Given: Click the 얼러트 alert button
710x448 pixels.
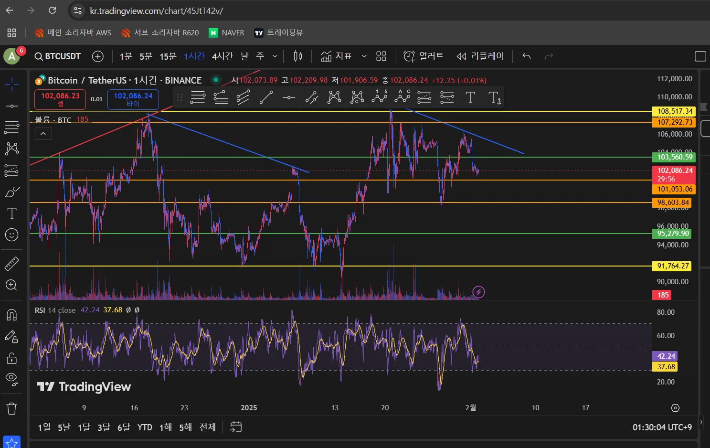Looking at the screenshot, I should 424,56.
